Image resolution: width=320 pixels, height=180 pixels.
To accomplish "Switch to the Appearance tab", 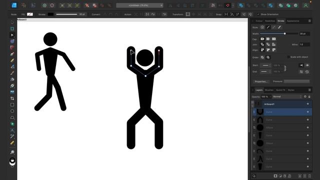I will pos(293,21).
